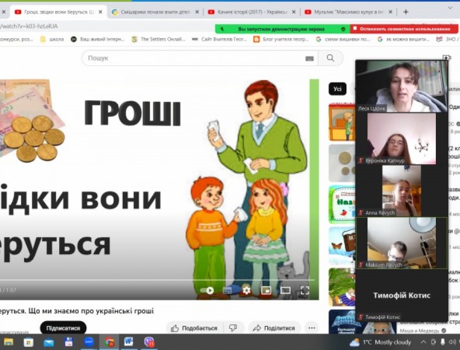The image size is (460, 350).
Task: Select the "Усі" filter chip
Action: point(337,89)
